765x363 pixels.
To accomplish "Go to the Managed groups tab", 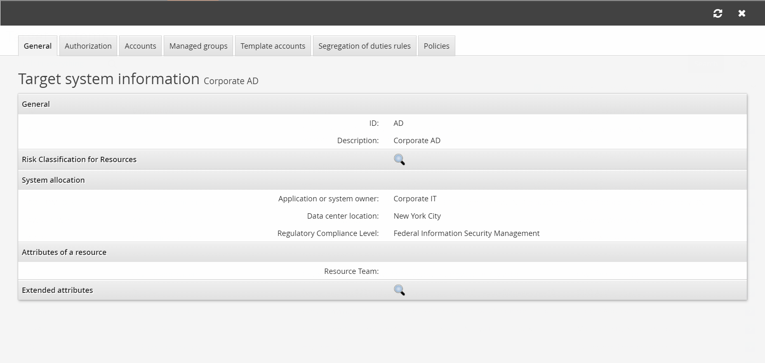I will (x=198, y=46).
